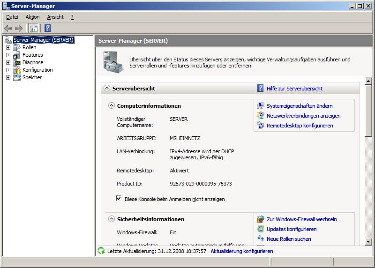
Task: Click the Hilfe zur Serverübersicht question icon
Action: click(260, 88)
